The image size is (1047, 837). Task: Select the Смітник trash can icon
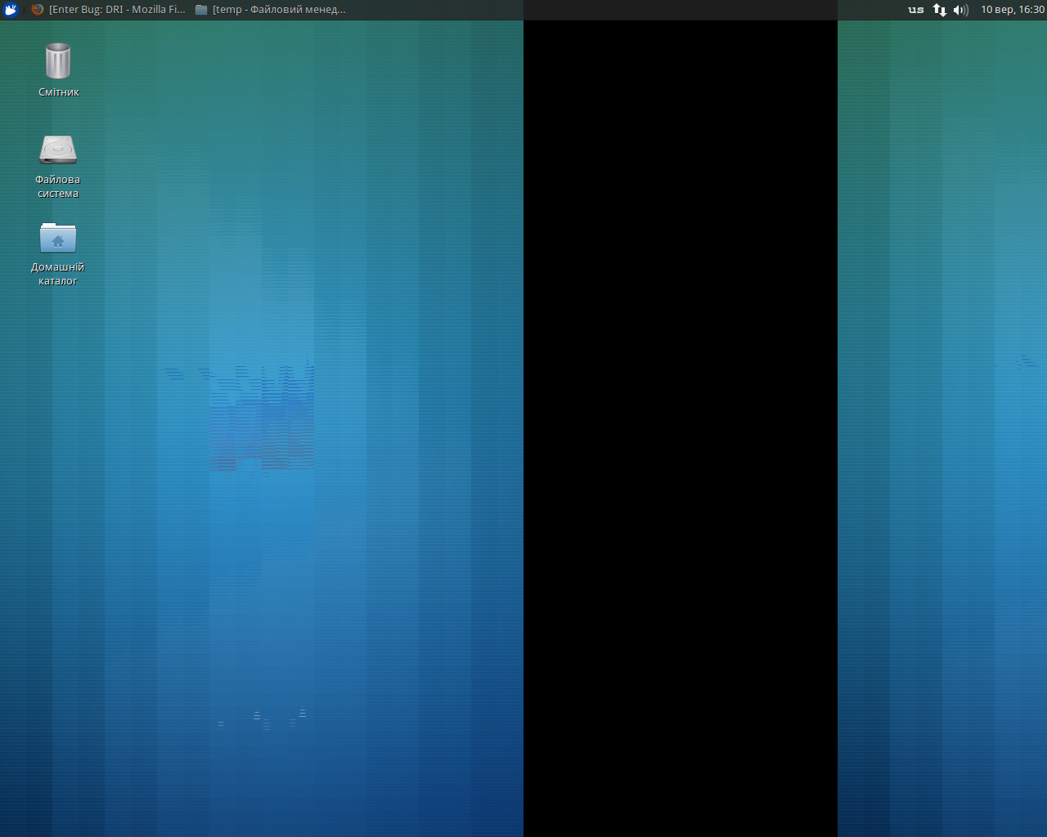coord(58,61)
